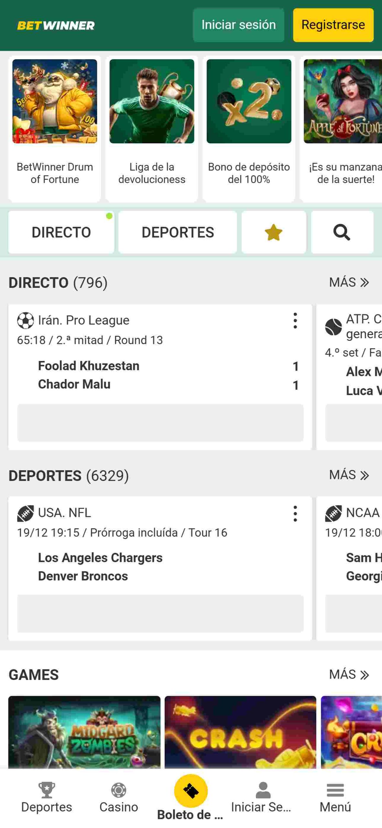The height and width of the screenshot is (828, 382).
Task: Select the Los Angeles Chargers vs Denver Broncos match
Action: pyautogui.click(x=100, y=567)
